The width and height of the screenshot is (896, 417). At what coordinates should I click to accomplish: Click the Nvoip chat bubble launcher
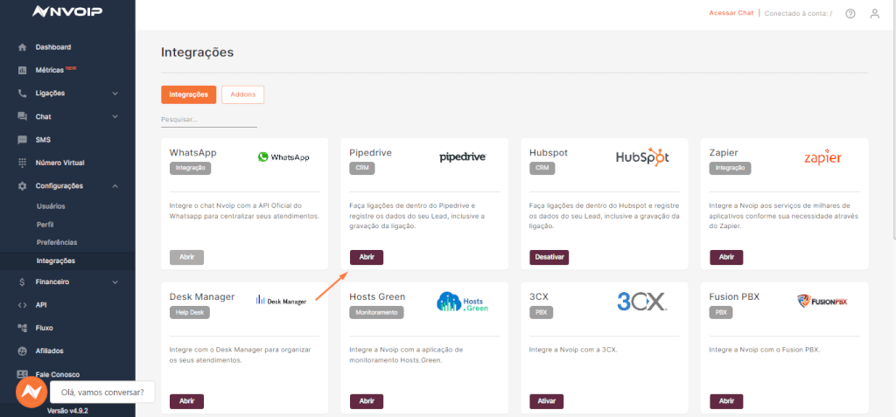click(x=31, y=393)
